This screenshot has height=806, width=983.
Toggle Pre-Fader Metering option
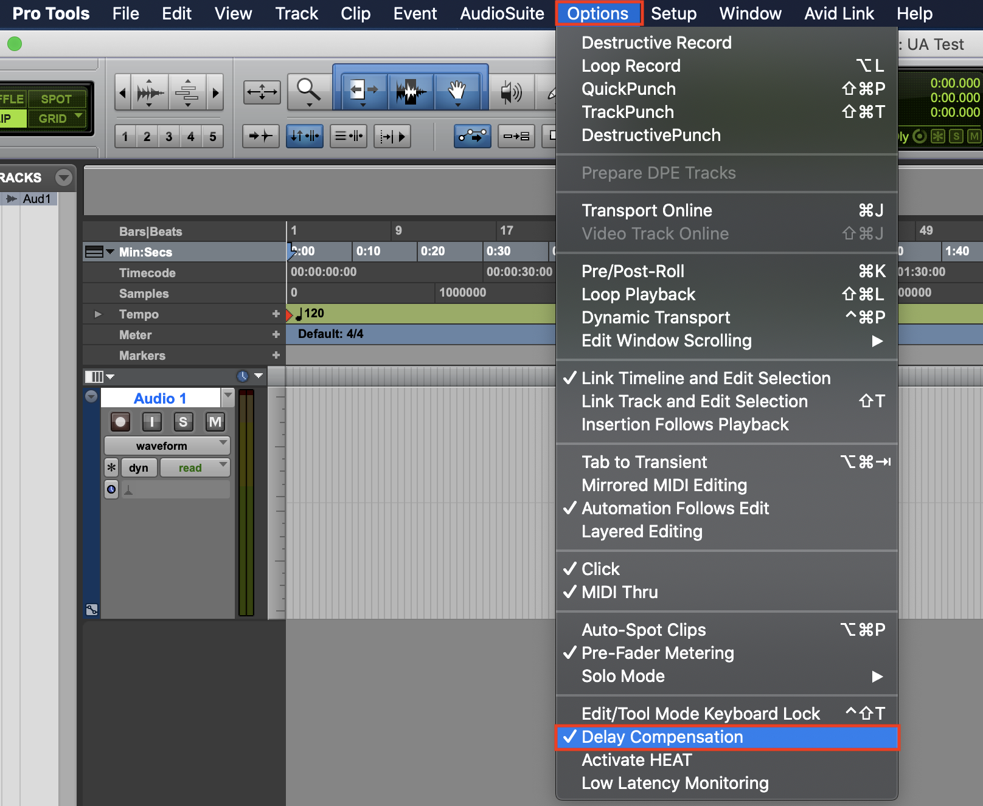point(727,653)
